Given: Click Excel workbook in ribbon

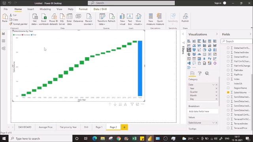Looking at the screenshot, I should click(43, 19).
